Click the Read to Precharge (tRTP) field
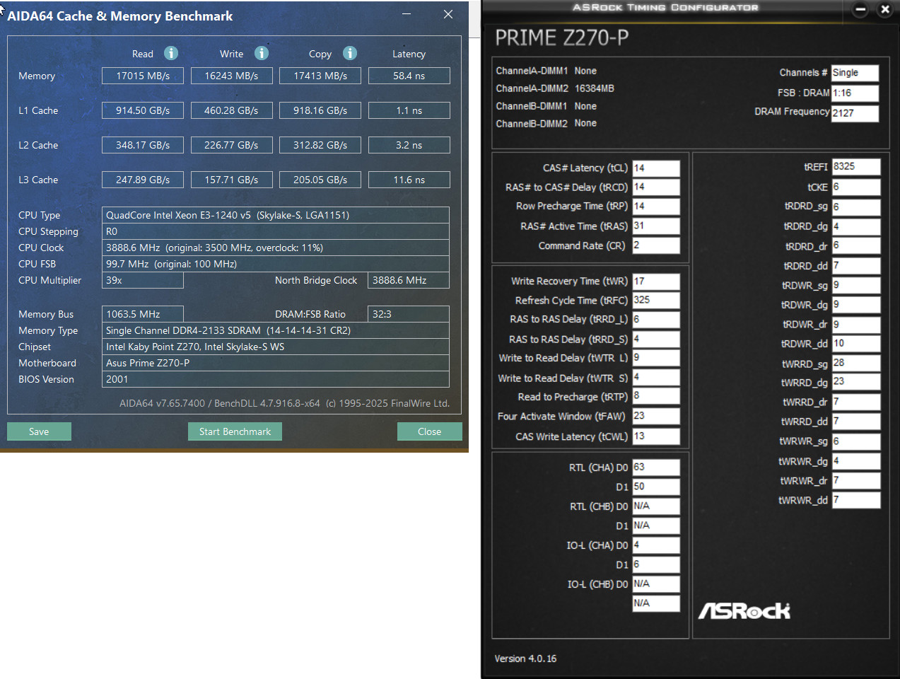900x679 pixels. click(x=656, y=396)
